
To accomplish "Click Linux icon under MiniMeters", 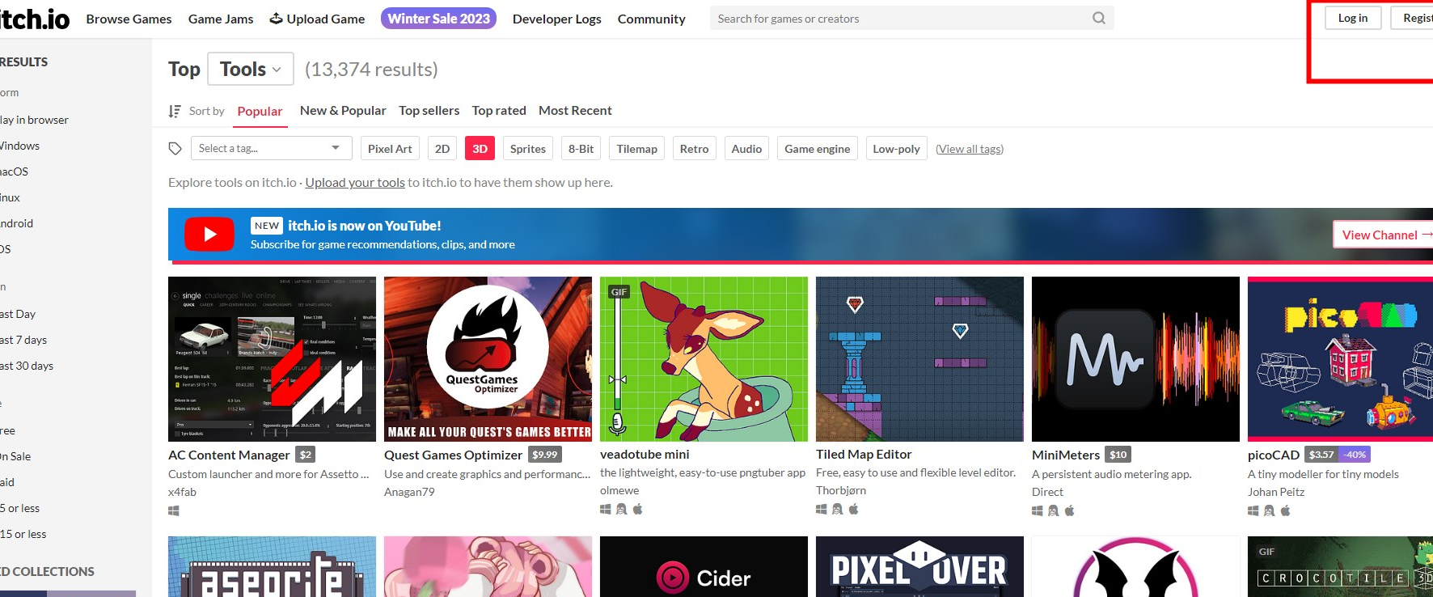I will tap(1053, 510).
